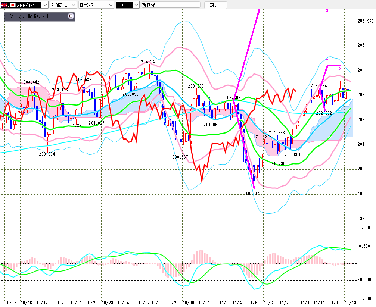Expand the 4時間足 timeframe dropdown
This screenshot has height=307, width=376.
coord(73,5)
